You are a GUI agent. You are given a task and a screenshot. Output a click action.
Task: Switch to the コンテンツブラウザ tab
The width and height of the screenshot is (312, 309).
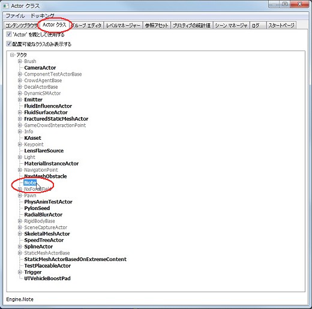pyautogui.click(x=21, y=25)
